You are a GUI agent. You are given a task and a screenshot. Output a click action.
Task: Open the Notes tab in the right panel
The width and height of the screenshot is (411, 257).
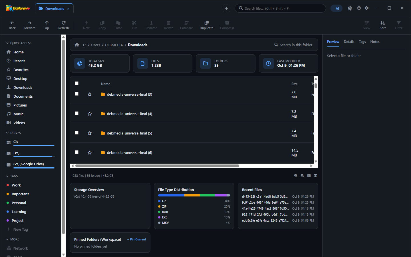[x=375, y=42]
